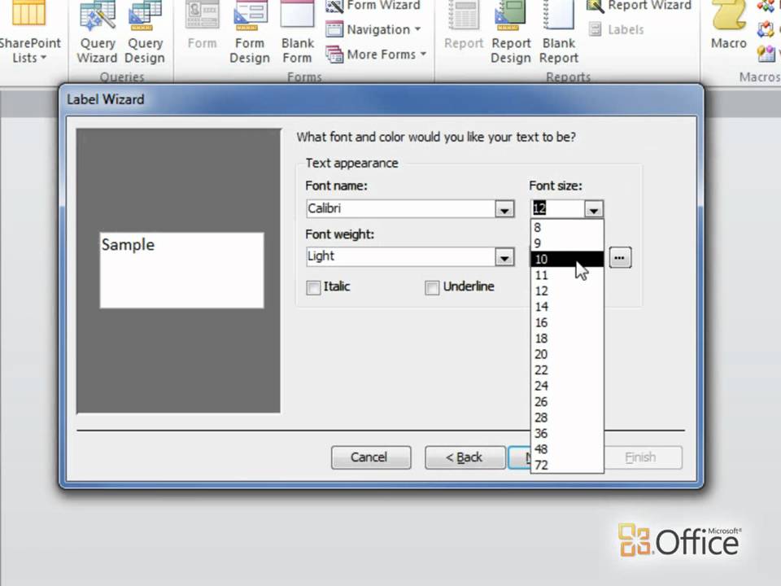Select font size 28

point(567,418)
